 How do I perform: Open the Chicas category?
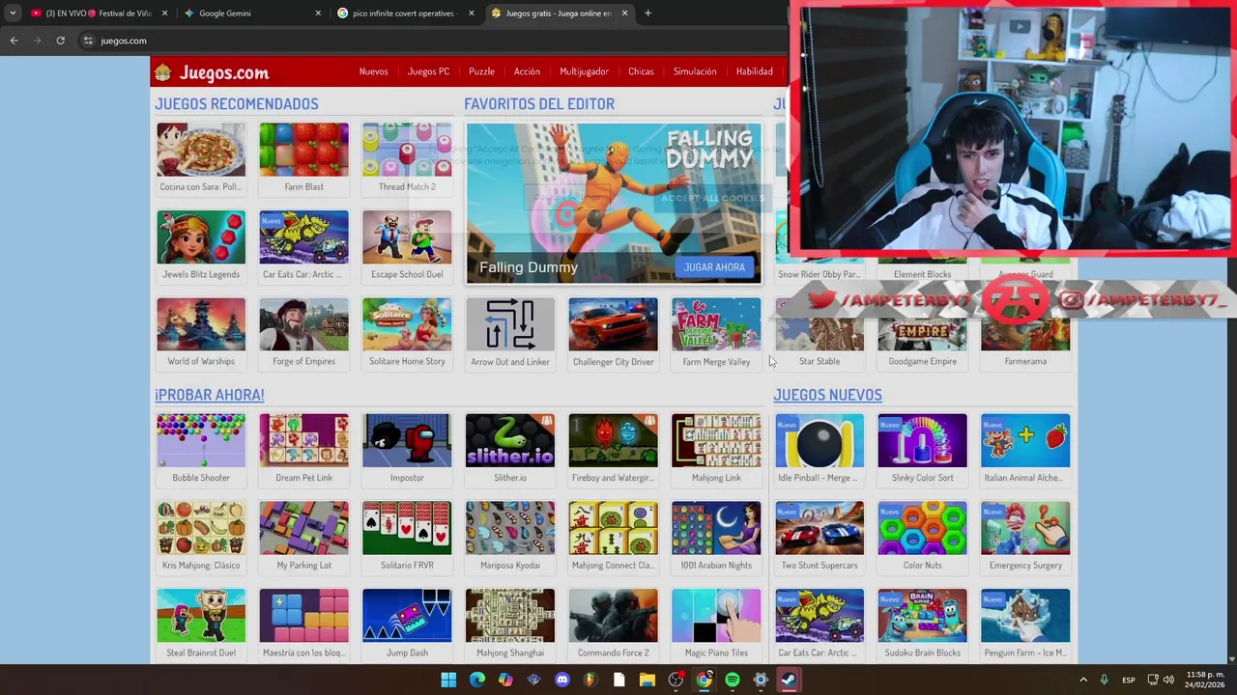641,71
